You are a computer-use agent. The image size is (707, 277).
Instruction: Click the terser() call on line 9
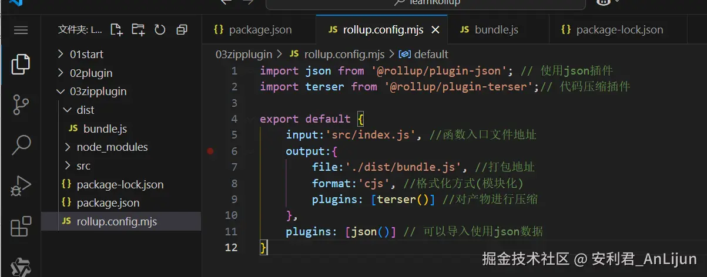tap(403, 200)
